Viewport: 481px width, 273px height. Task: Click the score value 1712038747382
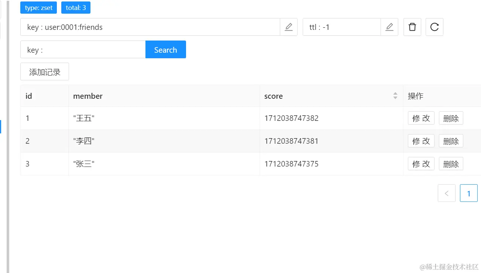tap(291, 118)
